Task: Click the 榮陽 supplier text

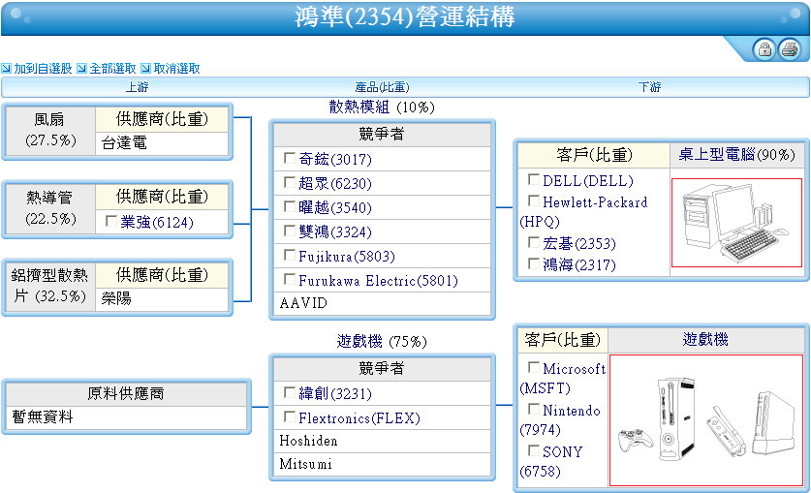Action: tap(116, 298)
